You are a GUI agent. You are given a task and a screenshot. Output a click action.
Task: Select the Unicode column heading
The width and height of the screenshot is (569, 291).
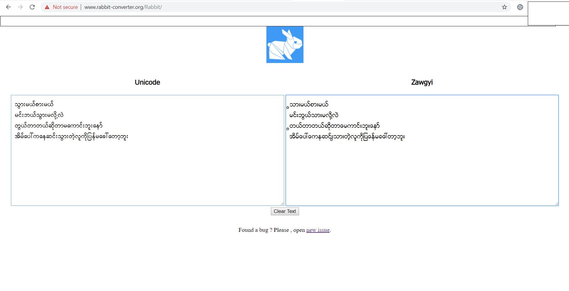click(x=147, y=82)
